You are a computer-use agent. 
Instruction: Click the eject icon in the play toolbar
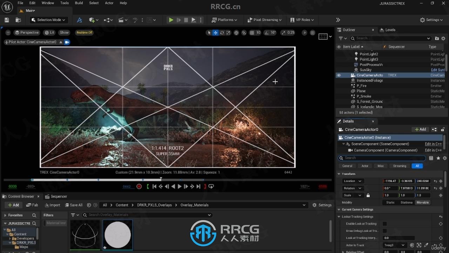click(x=193, y=20)
